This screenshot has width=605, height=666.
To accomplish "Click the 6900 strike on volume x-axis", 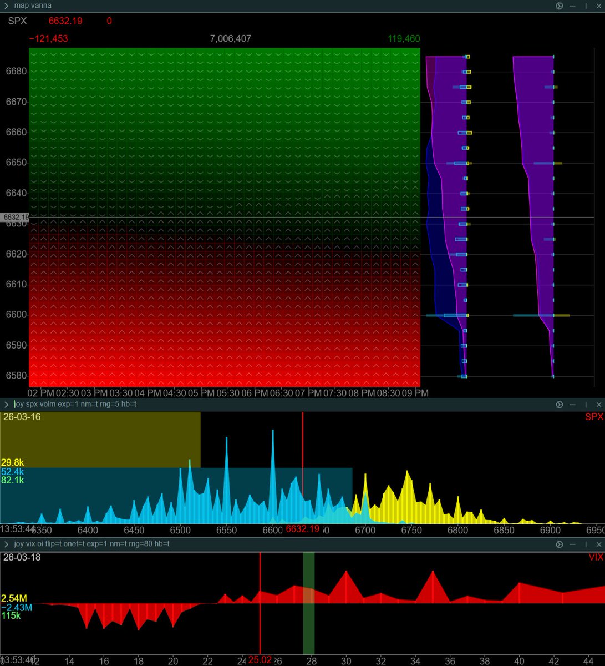I will click(x=551, y=531).
